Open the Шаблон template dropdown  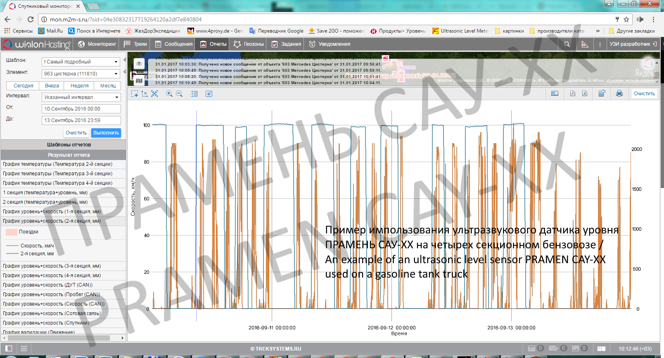[81, 62]
